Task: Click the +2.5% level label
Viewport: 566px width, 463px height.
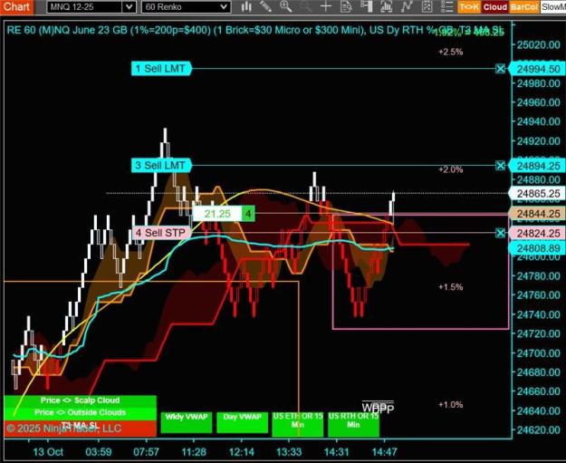Action: (x=450, y=52)
